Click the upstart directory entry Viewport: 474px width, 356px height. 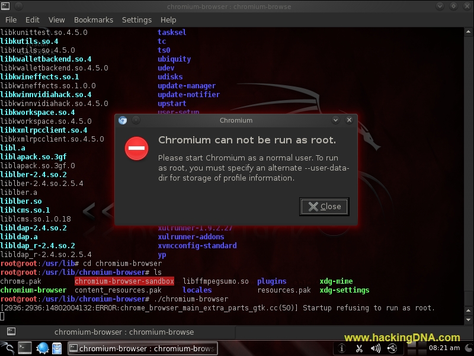pyautogui.click(x=172, y=103)
